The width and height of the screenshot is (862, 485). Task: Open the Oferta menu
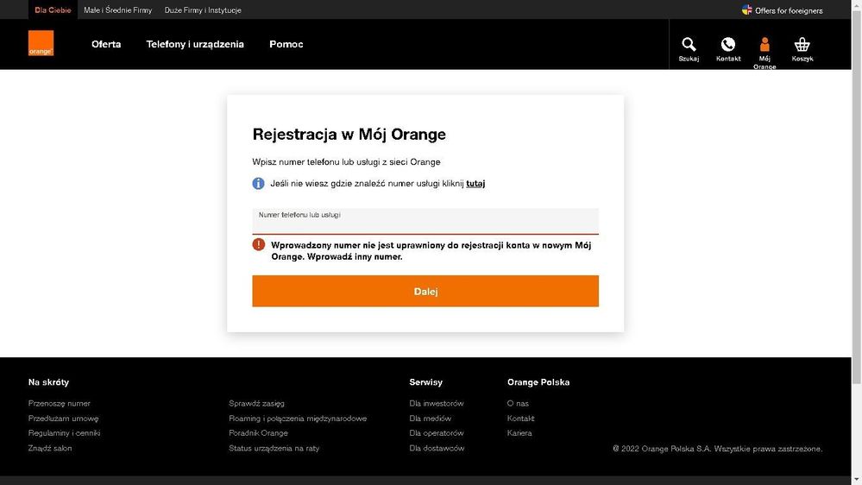[106, 44]
